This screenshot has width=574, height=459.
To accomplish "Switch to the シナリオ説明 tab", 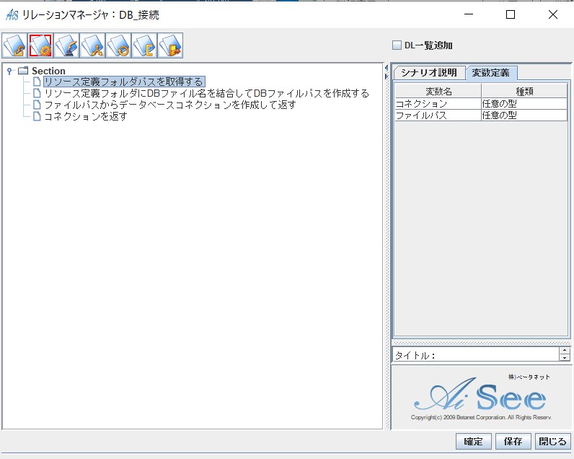I will click(x=429, y=73).
